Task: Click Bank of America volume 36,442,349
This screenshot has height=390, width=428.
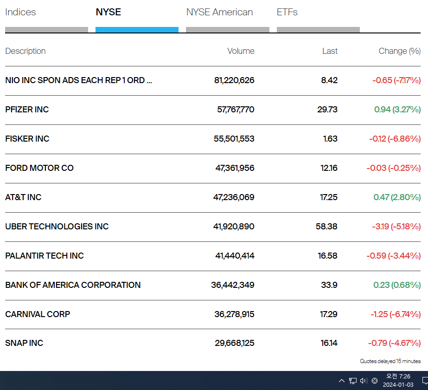Action: pos(233,285)
